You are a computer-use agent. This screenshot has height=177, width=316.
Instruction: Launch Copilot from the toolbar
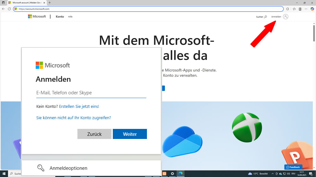point(312,9)
